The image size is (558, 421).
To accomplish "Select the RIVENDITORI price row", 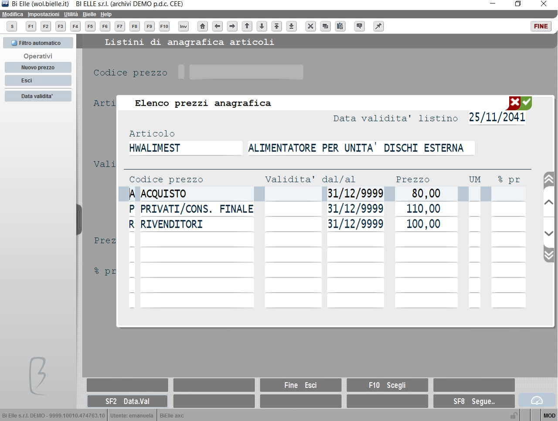I will [x=327, y=224].
